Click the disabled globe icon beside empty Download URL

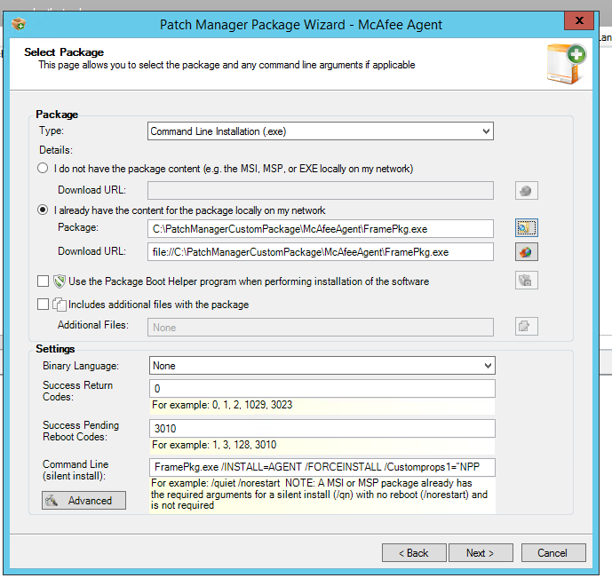[x=526, y=191]
